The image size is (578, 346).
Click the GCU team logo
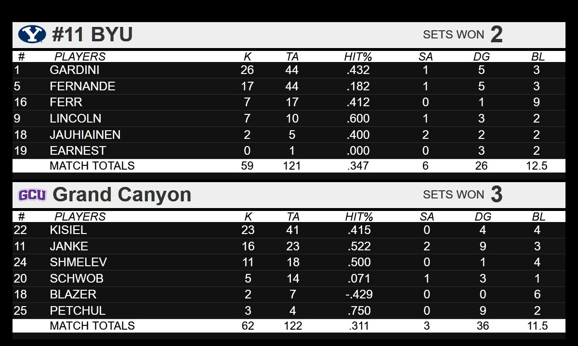[x=32, y=195]
